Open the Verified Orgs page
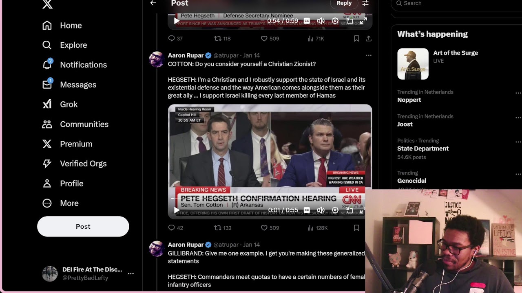Screen dimensions: 522x293 click(83, 164)
